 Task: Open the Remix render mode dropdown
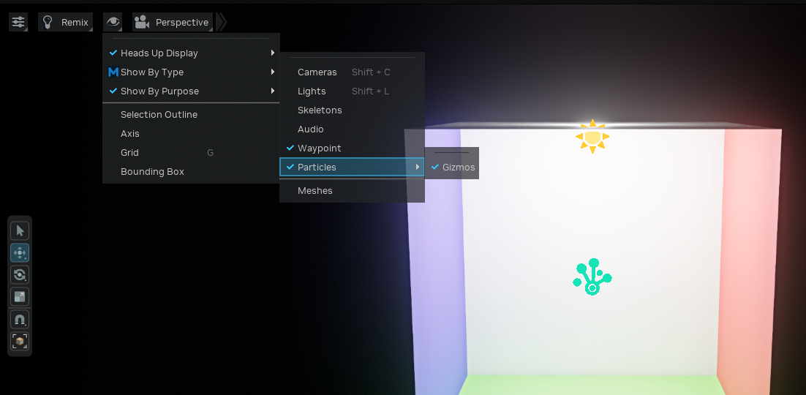click(x=65, y=22)
